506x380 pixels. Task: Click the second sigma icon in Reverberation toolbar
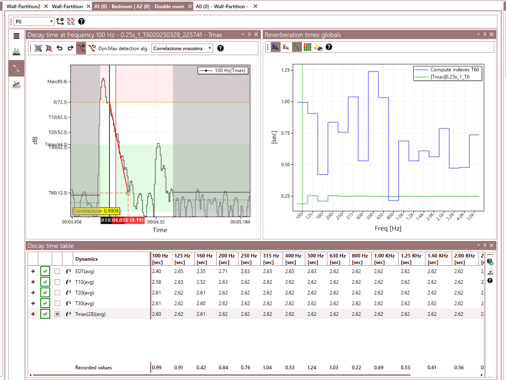click(286, 47)
